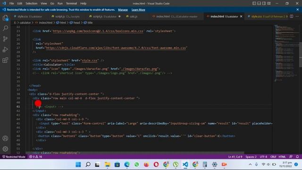This screenshot has height=170, width=302.
Task: Click the Learn More link in the banner
Action: click(x=138, y=9)
